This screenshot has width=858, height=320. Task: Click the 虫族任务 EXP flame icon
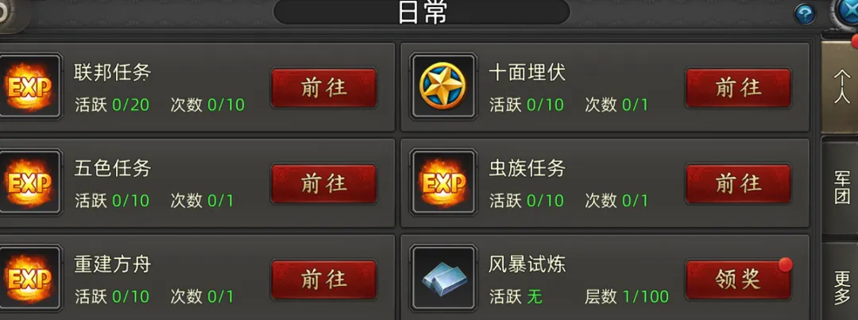[x=443, y=182]
